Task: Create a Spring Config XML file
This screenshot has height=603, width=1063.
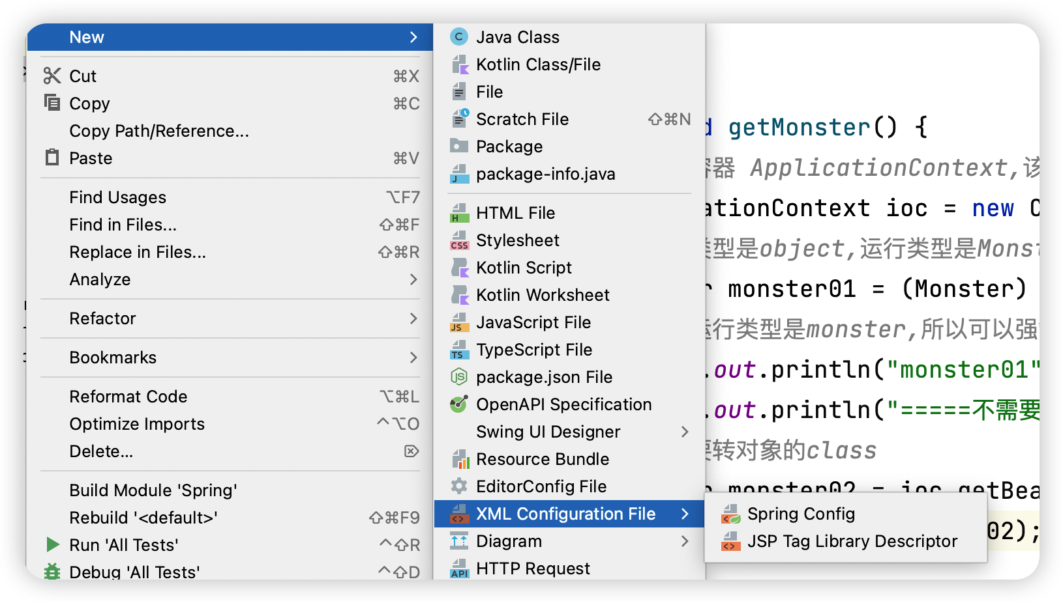Action: tap(846, 514)
